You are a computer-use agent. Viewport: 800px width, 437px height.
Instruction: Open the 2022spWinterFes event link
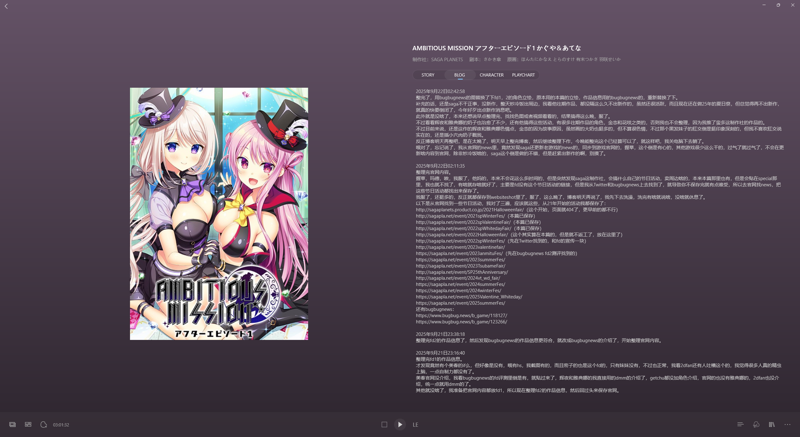click(460, 241)
